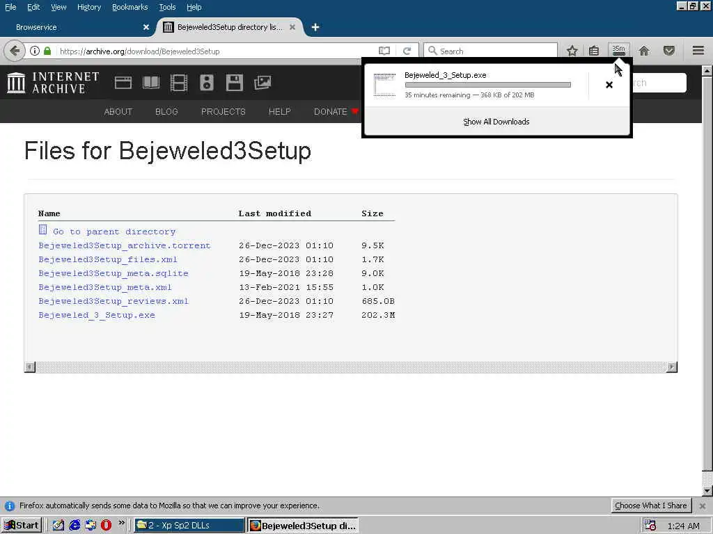Open the Help menu
713x534 pixels.
pos(194,7)
